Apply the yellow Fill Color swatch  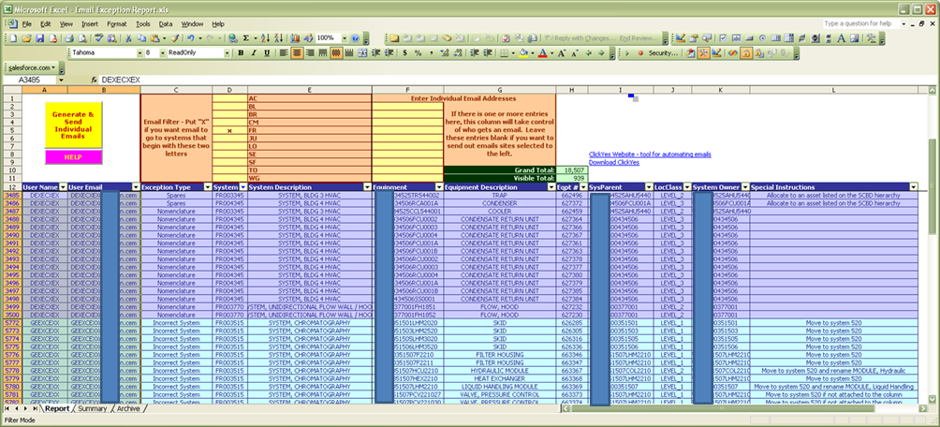click(522, 52)
